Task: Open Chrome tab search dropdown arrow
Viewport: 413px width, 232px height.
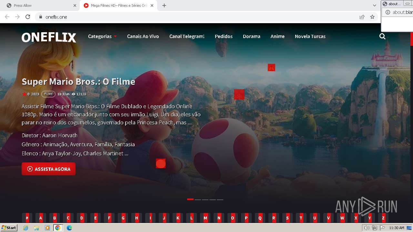Action: coord(375,5)
